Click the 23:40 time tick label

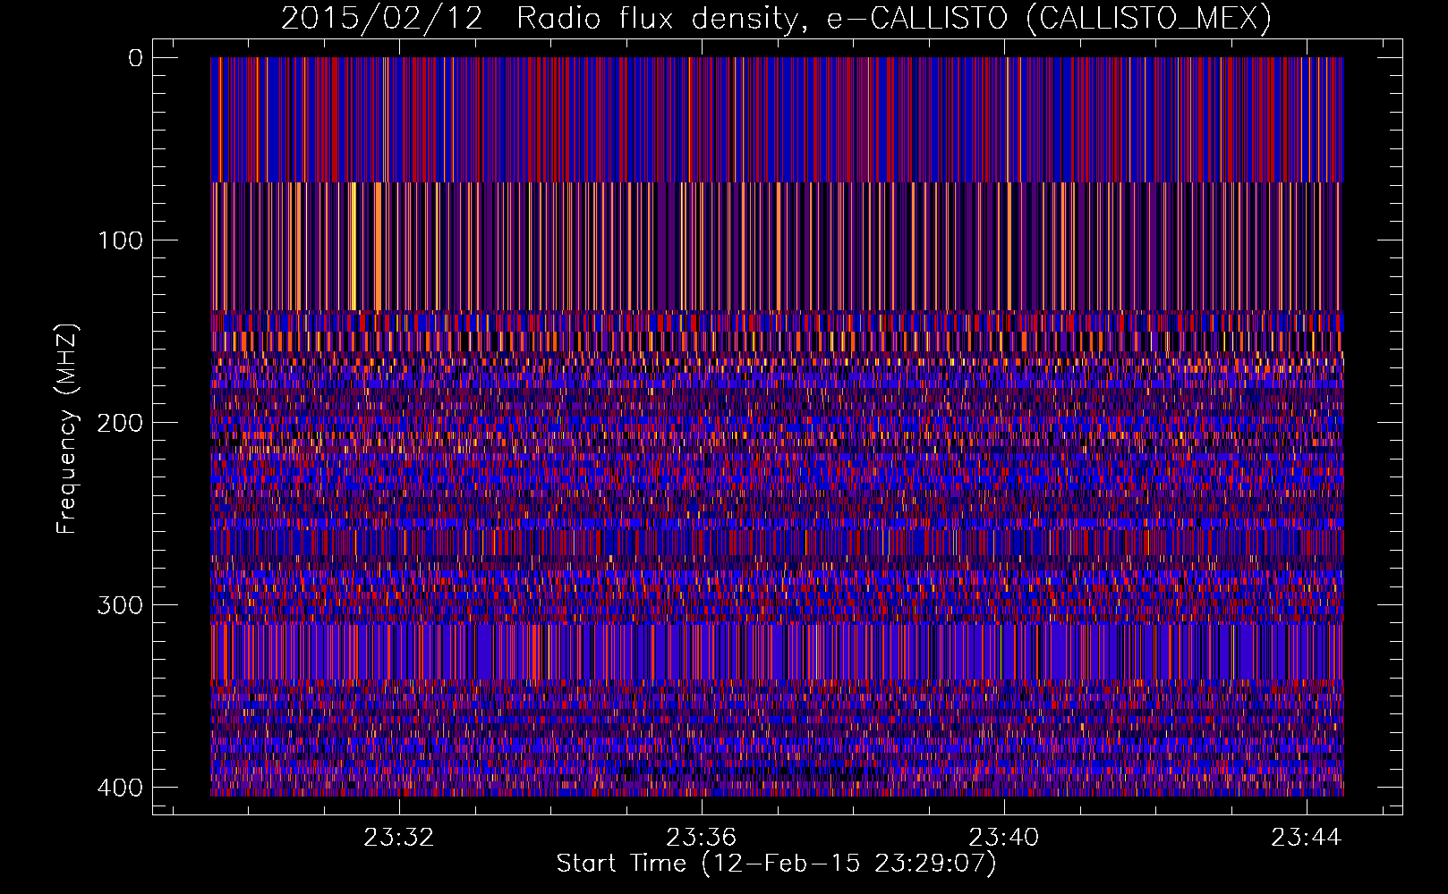click(x=1004, y=837)
